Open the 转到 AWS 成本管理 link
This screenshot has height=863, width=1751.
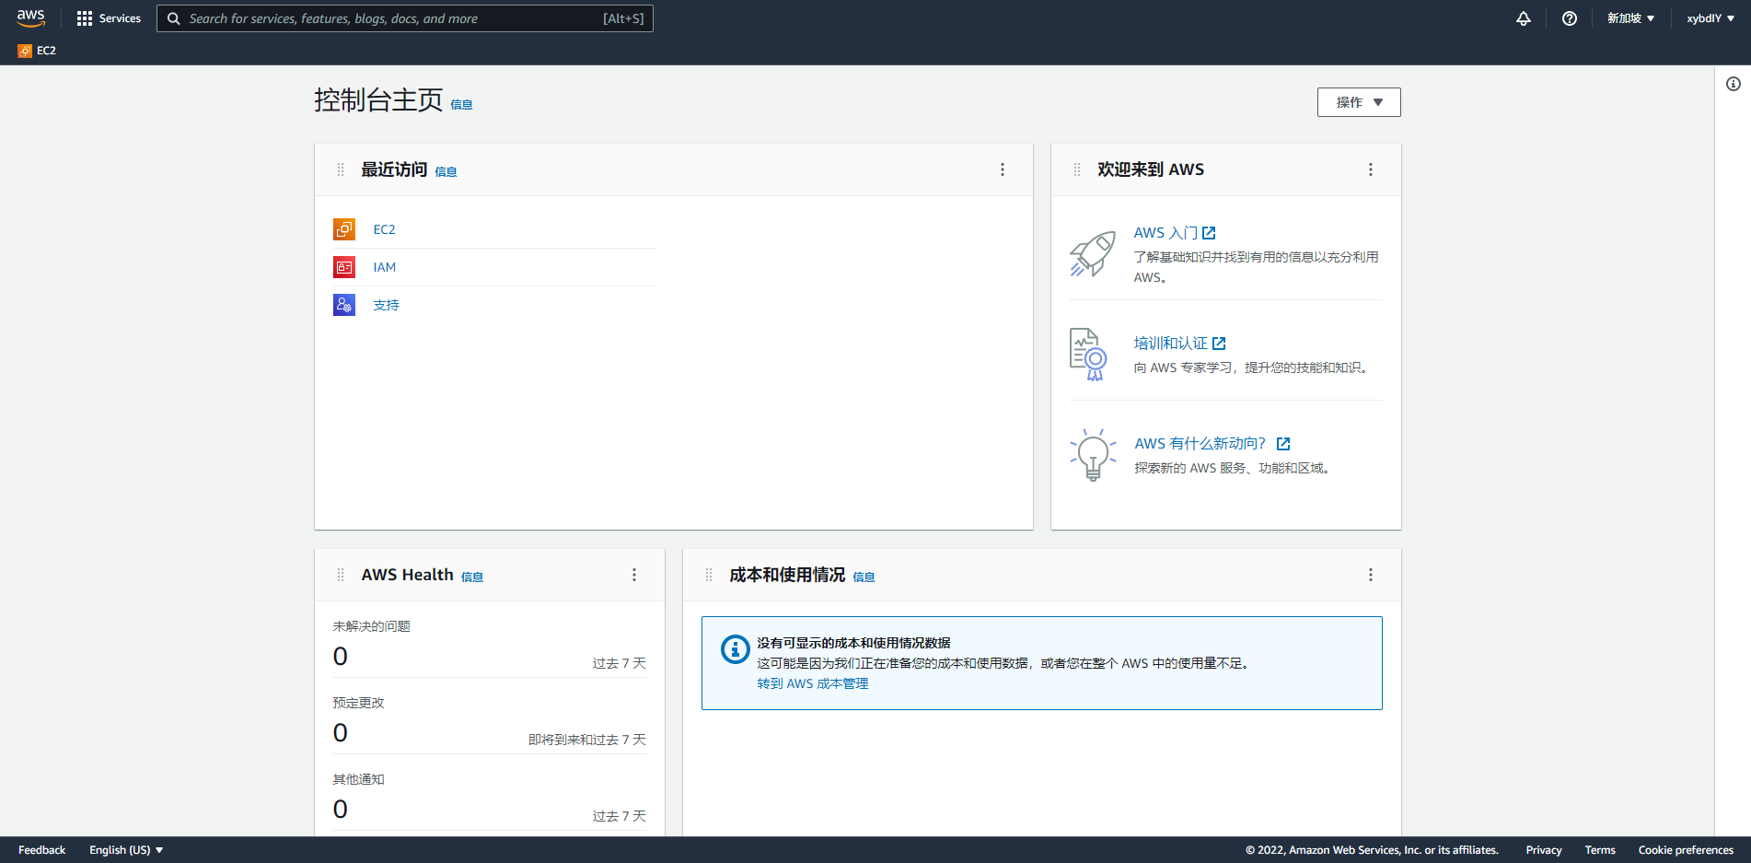(813, 683)
